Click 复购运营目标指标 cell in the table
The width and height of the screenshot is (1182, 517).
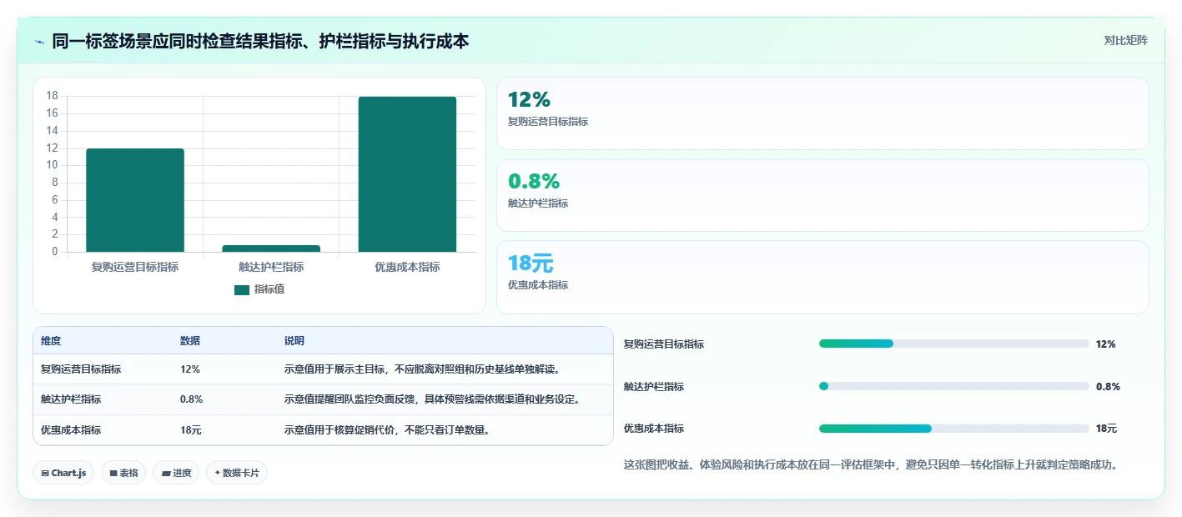coord(81,369)
